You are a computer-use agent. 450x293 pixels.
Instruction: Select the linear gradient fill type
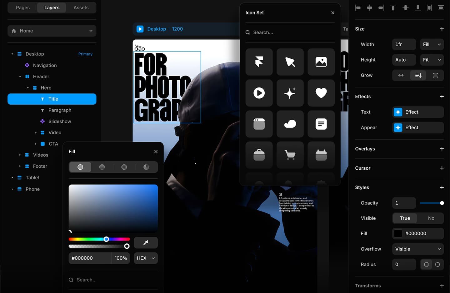pyautogui.click(x=102, y=167)
